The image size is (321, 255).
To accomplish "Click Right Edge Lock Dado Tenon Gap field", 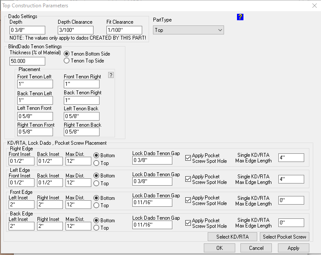I will point(152,160).
